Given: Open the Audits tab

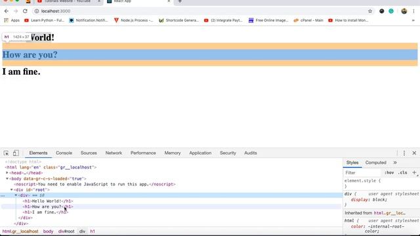Looking at the screenshot, I should click(251, 153).
